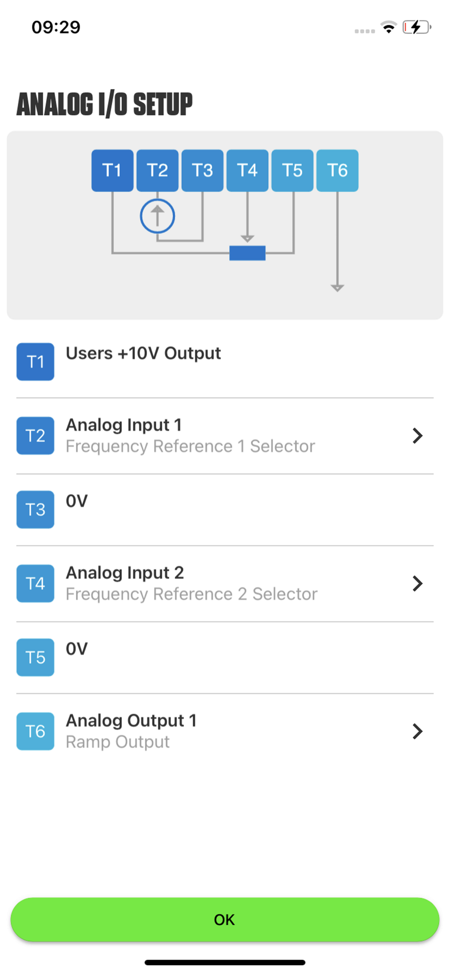Select Frequency Reference 2 Selector text
Image resolution: width=450 pixels, height=974 pixels.
(x=191, y=594)
